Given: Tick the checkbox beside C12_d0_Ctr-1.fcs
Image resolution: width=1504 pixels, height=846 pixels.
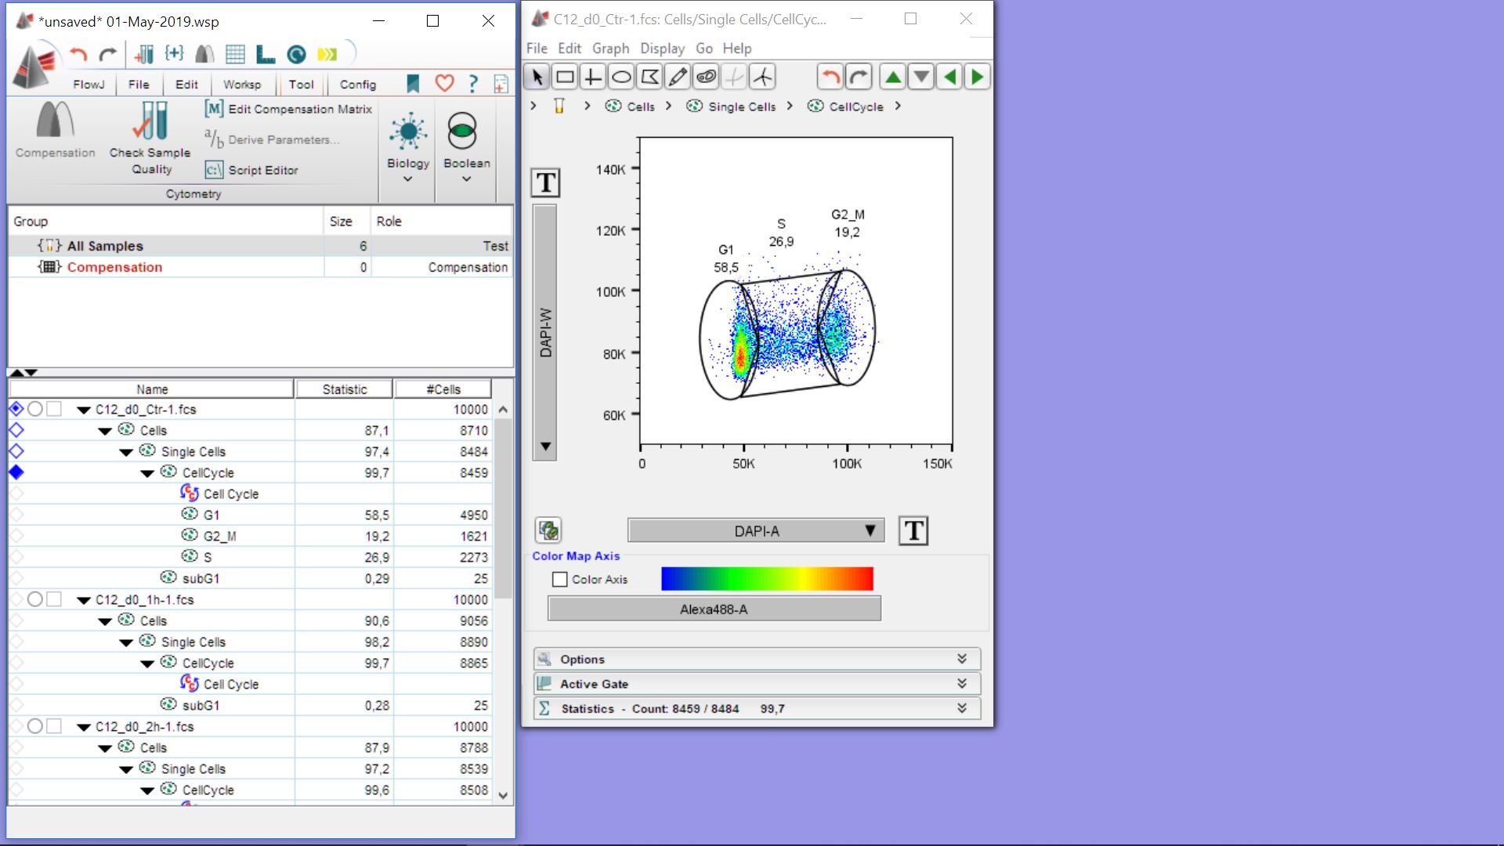Looking at the screenshot, I should click(x=54, y=409).
